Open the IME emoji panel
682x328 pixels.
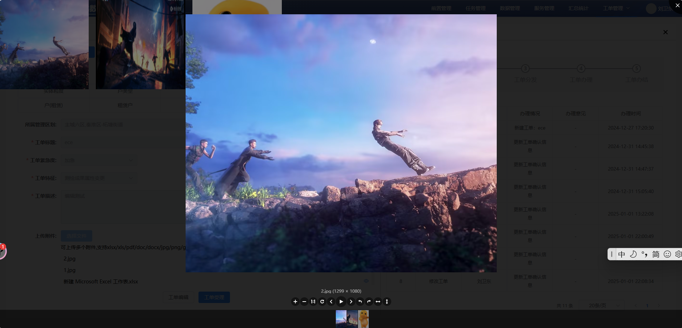[667, 254]
